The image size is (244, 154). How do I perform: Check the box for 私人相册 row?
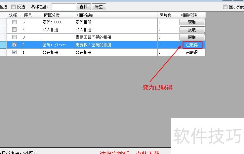(x=14, y=30)
